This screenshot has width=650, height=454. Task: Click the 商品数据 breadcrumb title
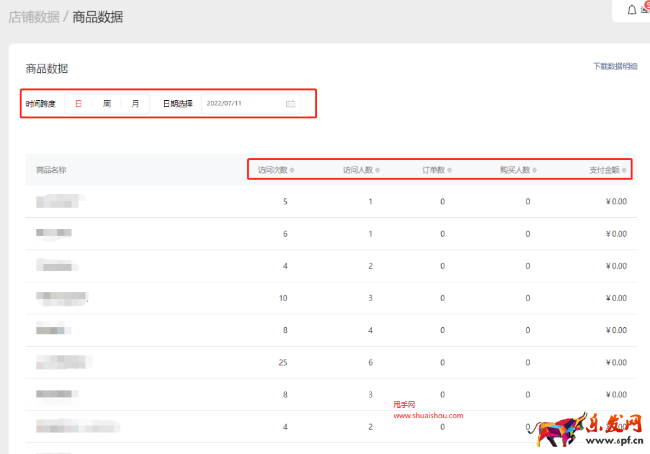(x=98, y=17)
